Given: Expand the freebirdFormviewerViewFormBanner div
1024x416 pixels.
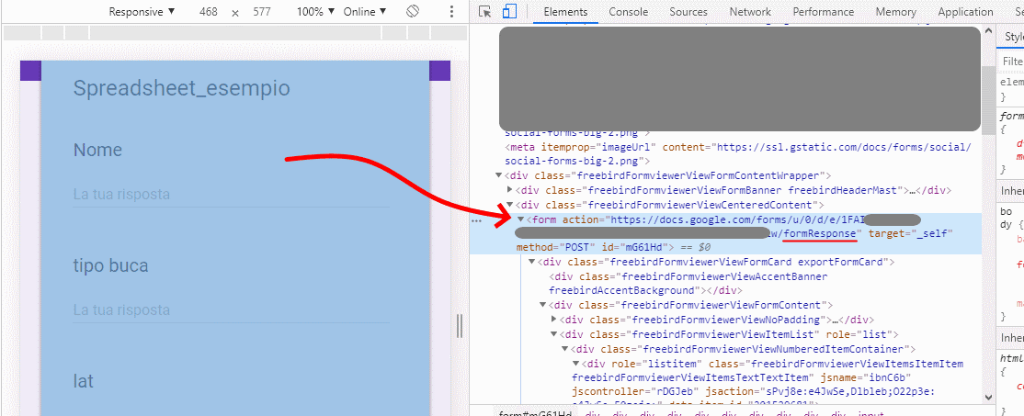Looking at the screenshot, I should pyautogui.click(x=510, y=190).
